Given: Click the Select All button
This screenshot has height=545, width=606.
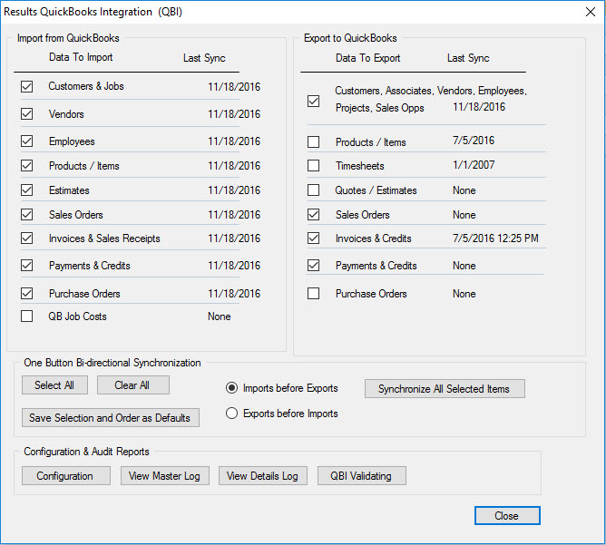Looking at the screenshot, I should click(54, 385).
